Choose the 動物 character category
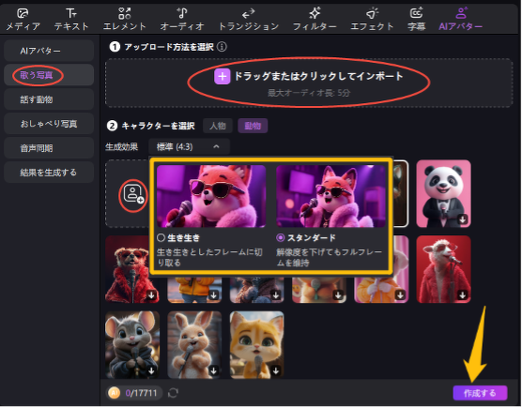522x407 pixels. pyautogui.click(x=253, y=126)
